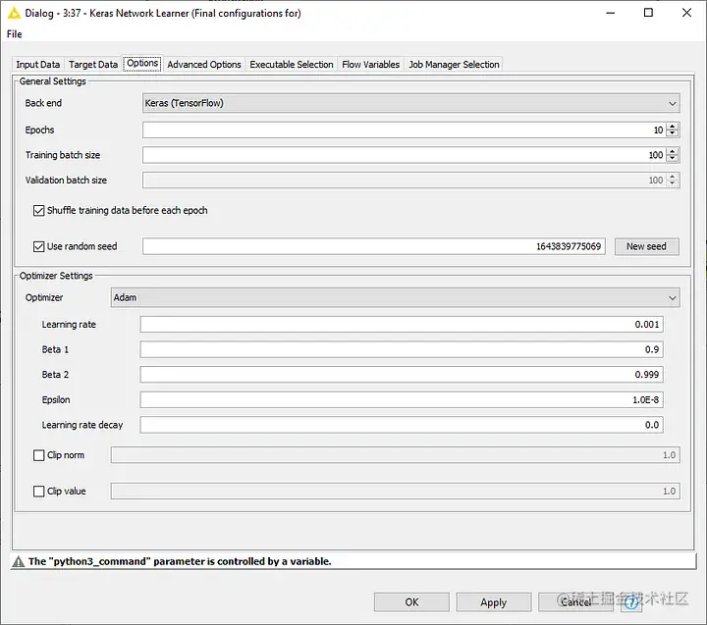Switch to the Target Data tab
The image size is (707, 625).
[x=93, y=65]
